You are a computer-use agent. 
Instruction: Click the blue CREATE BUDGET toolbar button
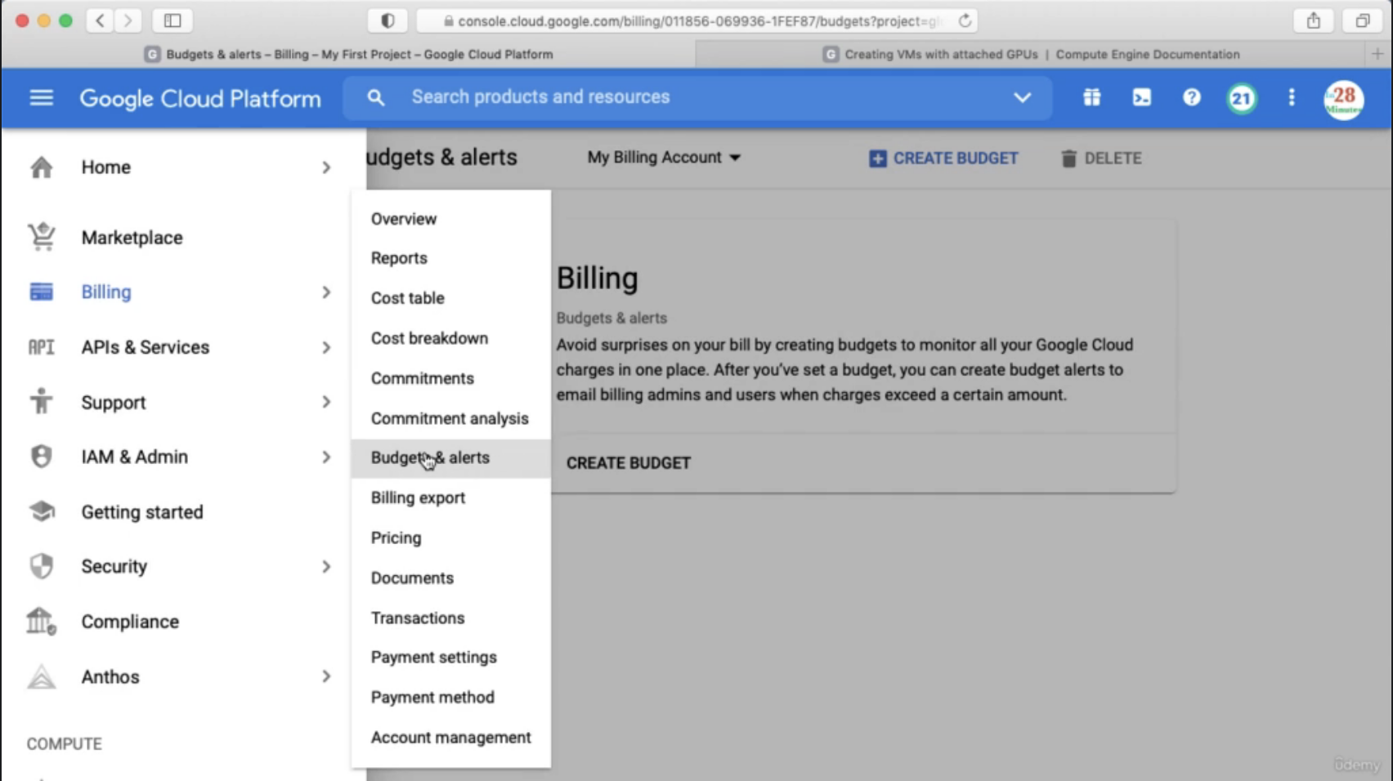943,158
